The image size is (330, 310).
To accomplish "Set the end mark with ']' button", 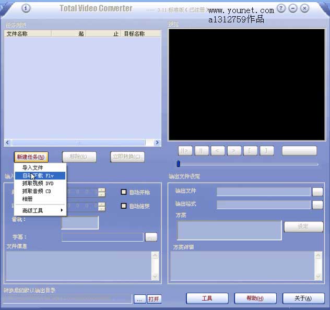I will [267, 151].
